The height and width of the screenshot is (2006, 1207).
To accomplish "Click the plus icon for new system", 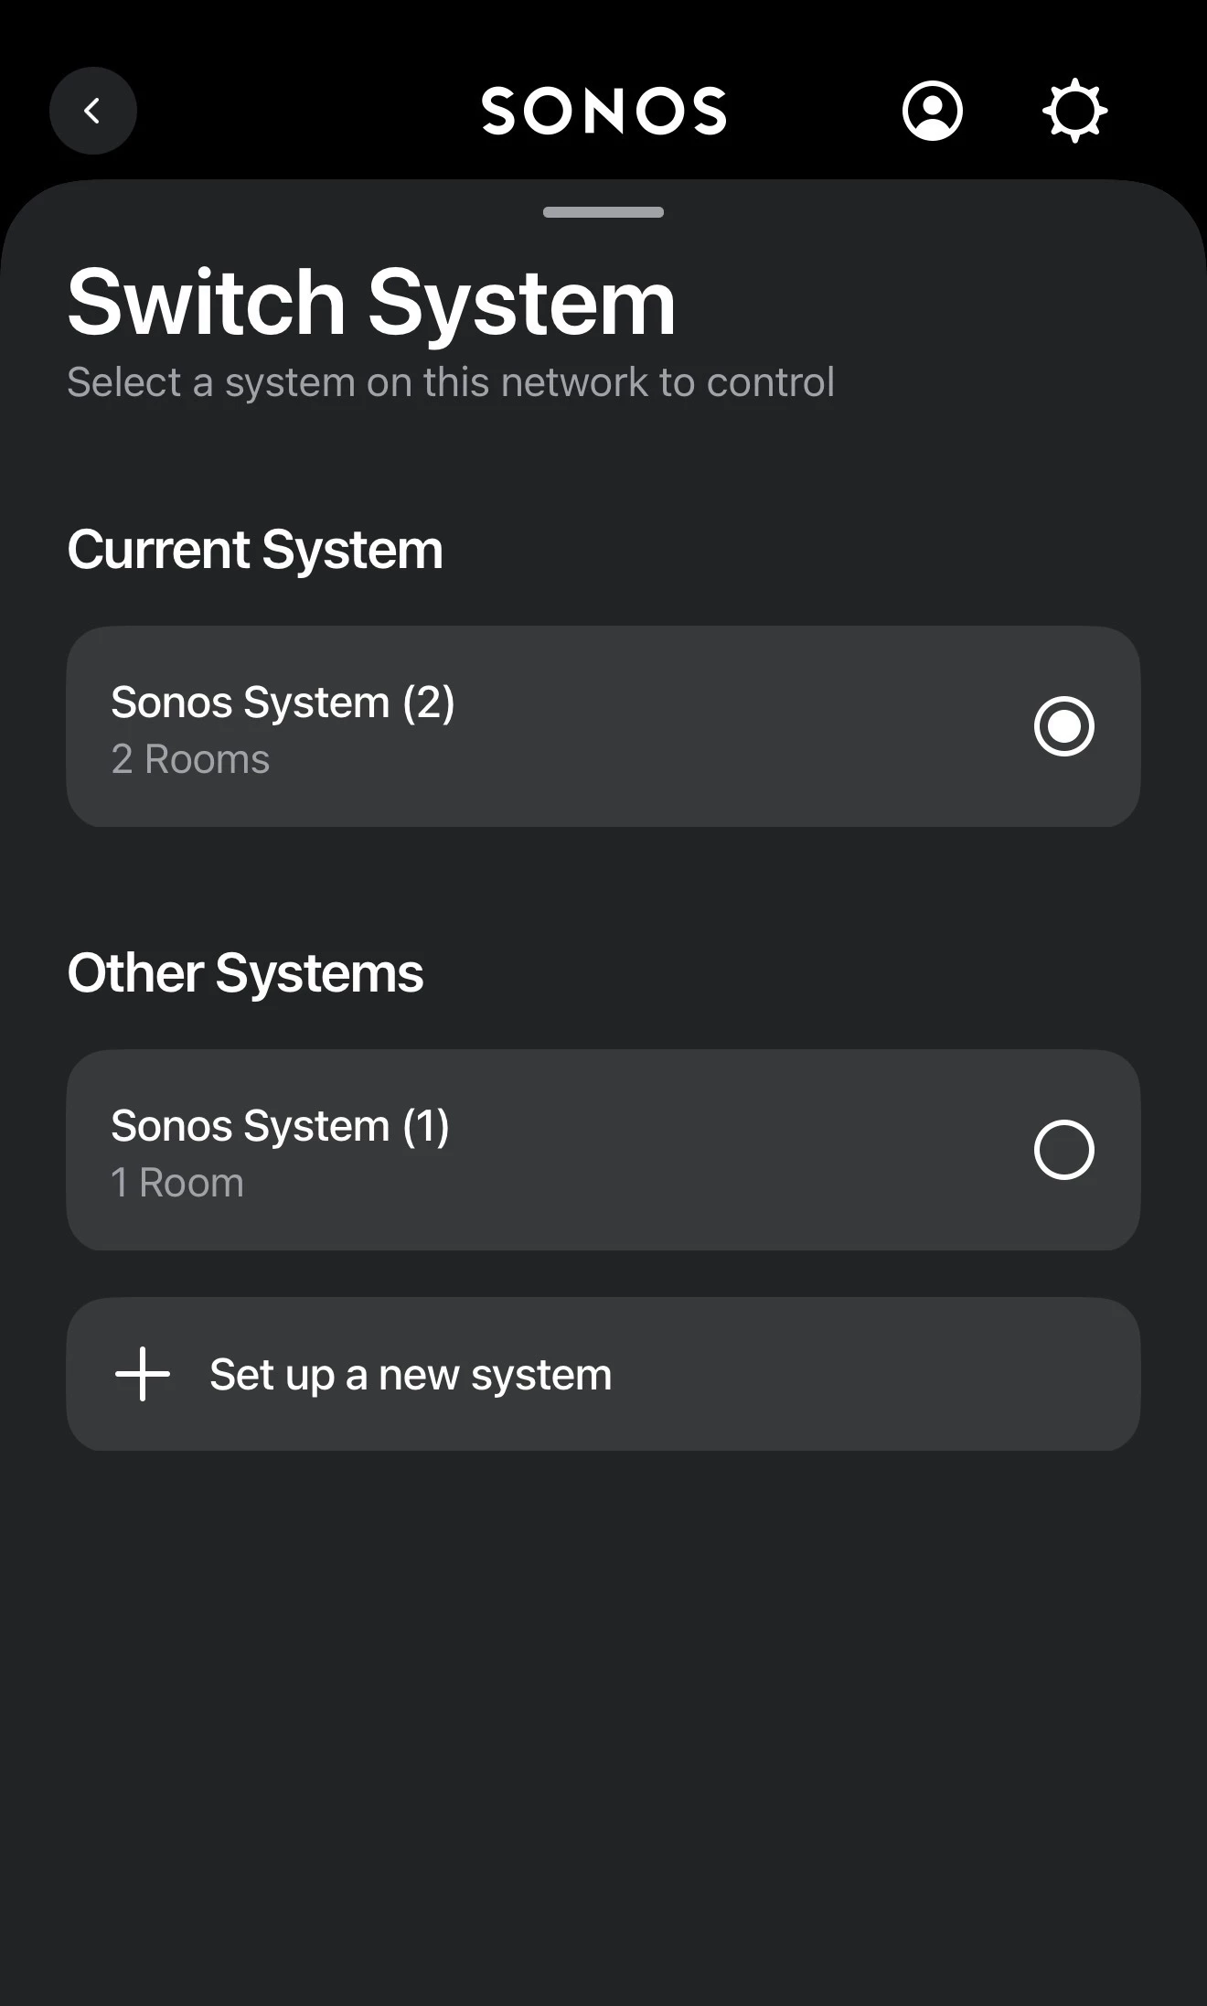I will 143,1374.
